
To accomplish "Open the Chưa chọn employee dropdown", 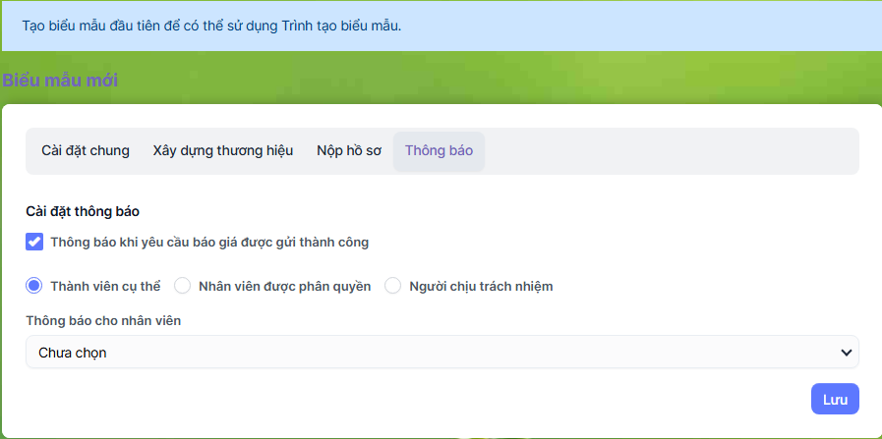I will click(433, 352).
